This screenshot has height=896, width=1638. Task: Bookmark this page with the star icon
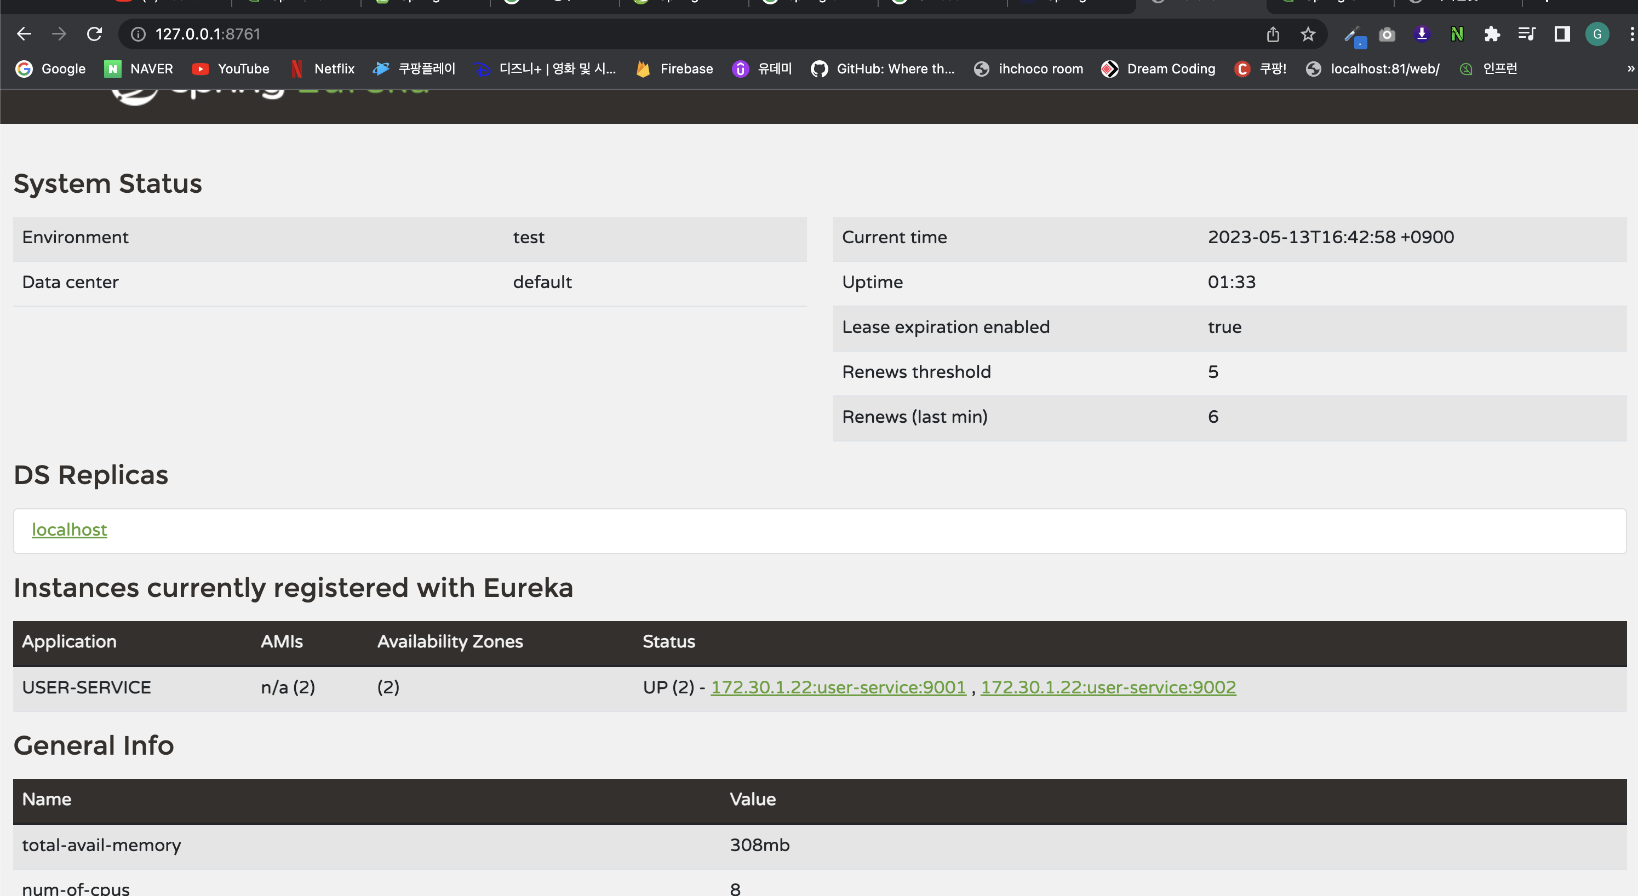click(1307, 34)
